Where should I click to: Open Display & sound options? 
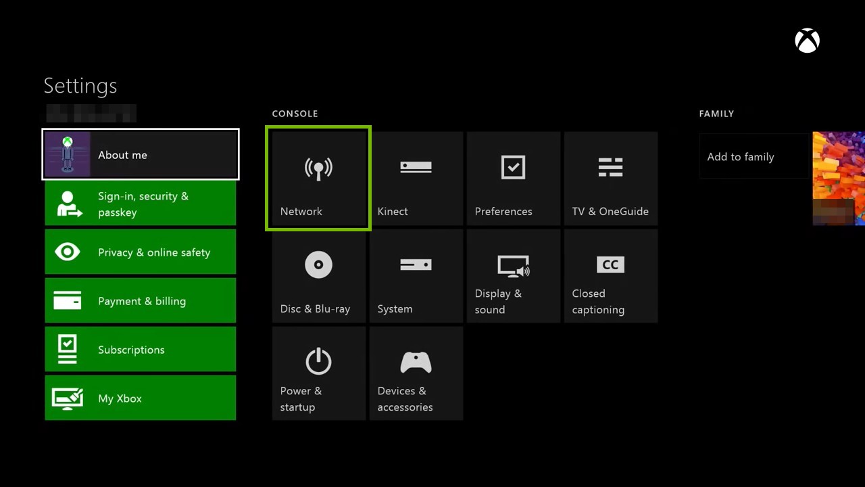pyautogui.click(x=513, y=275)
